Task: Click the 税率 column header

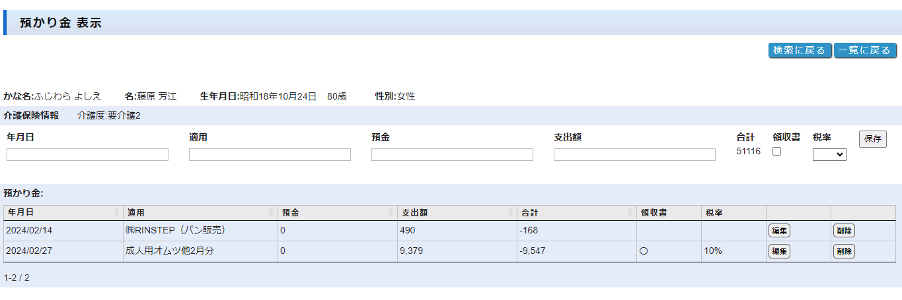Action: 714,213
